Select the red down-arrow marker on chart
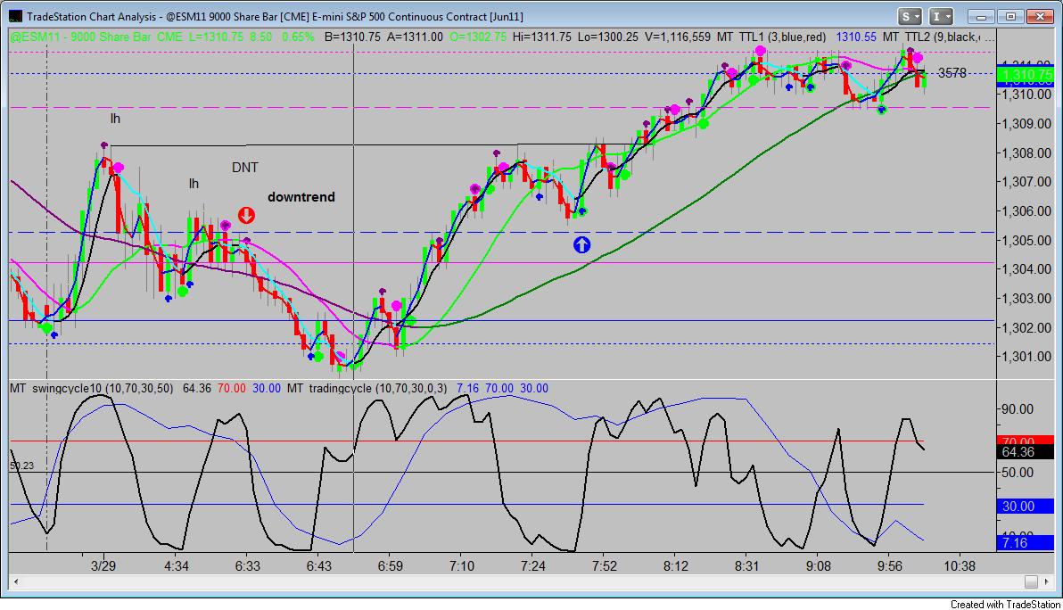1063x610 pixels. pos(246,216)
